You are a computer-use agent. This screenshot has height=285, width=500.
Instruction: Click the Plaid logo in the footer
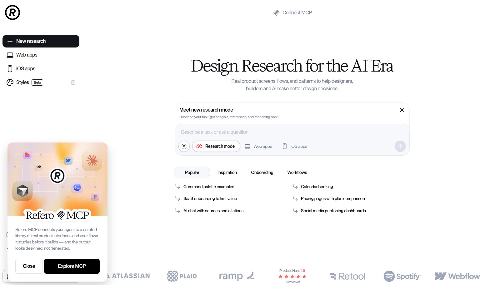click(x=182, y=276)
